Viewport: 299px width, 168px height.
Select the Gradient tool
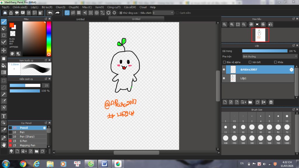pyautogui.click(x=4, y=72)
